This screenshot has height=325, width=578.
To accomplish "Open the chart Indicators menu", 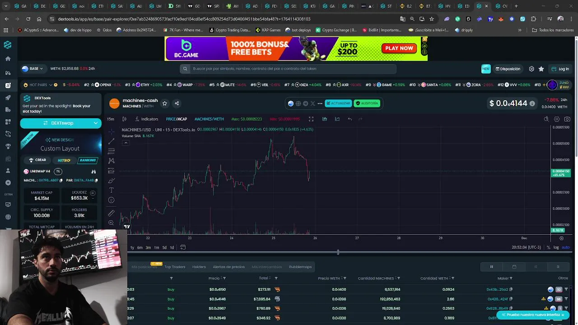I will [146, 119].
